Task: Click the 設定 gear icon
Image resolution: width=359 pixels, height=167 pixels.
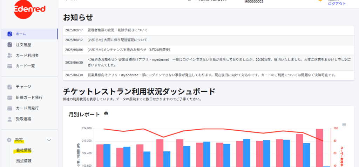Action: 9,140
